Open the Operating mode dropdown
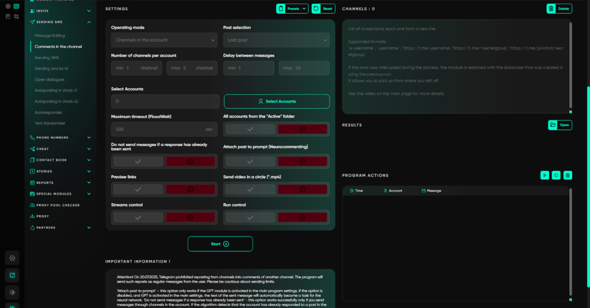 [x=165, y=40]
